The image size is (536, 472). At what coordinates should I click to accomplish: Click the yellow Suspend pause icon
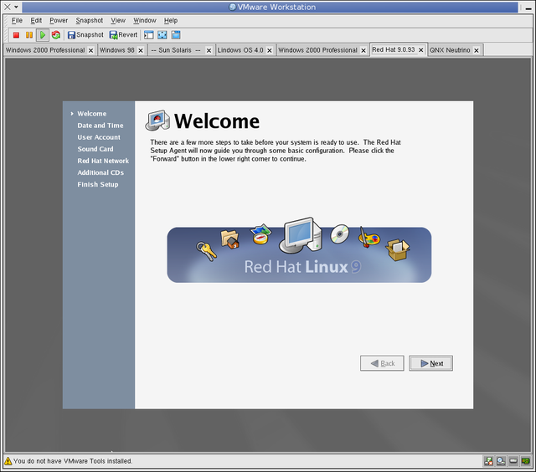(x=29, y=35)
